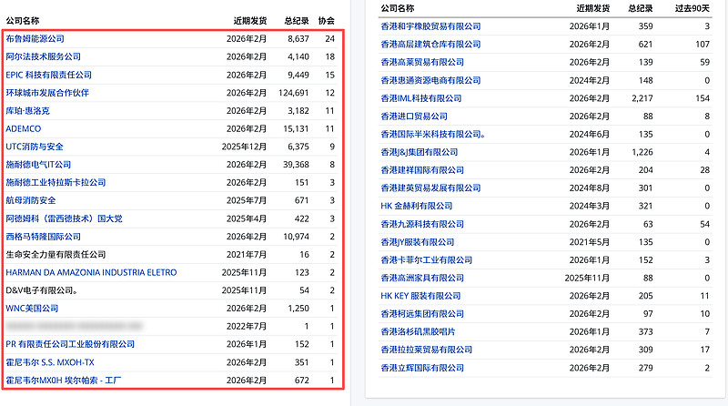Open 香港高莱贸易有限公司 link
This screenshot has width=728, height=406.
click(x=422, y=62)
